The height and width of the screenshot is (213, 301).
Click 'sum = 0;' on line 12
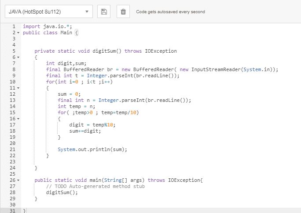(69, 94)
